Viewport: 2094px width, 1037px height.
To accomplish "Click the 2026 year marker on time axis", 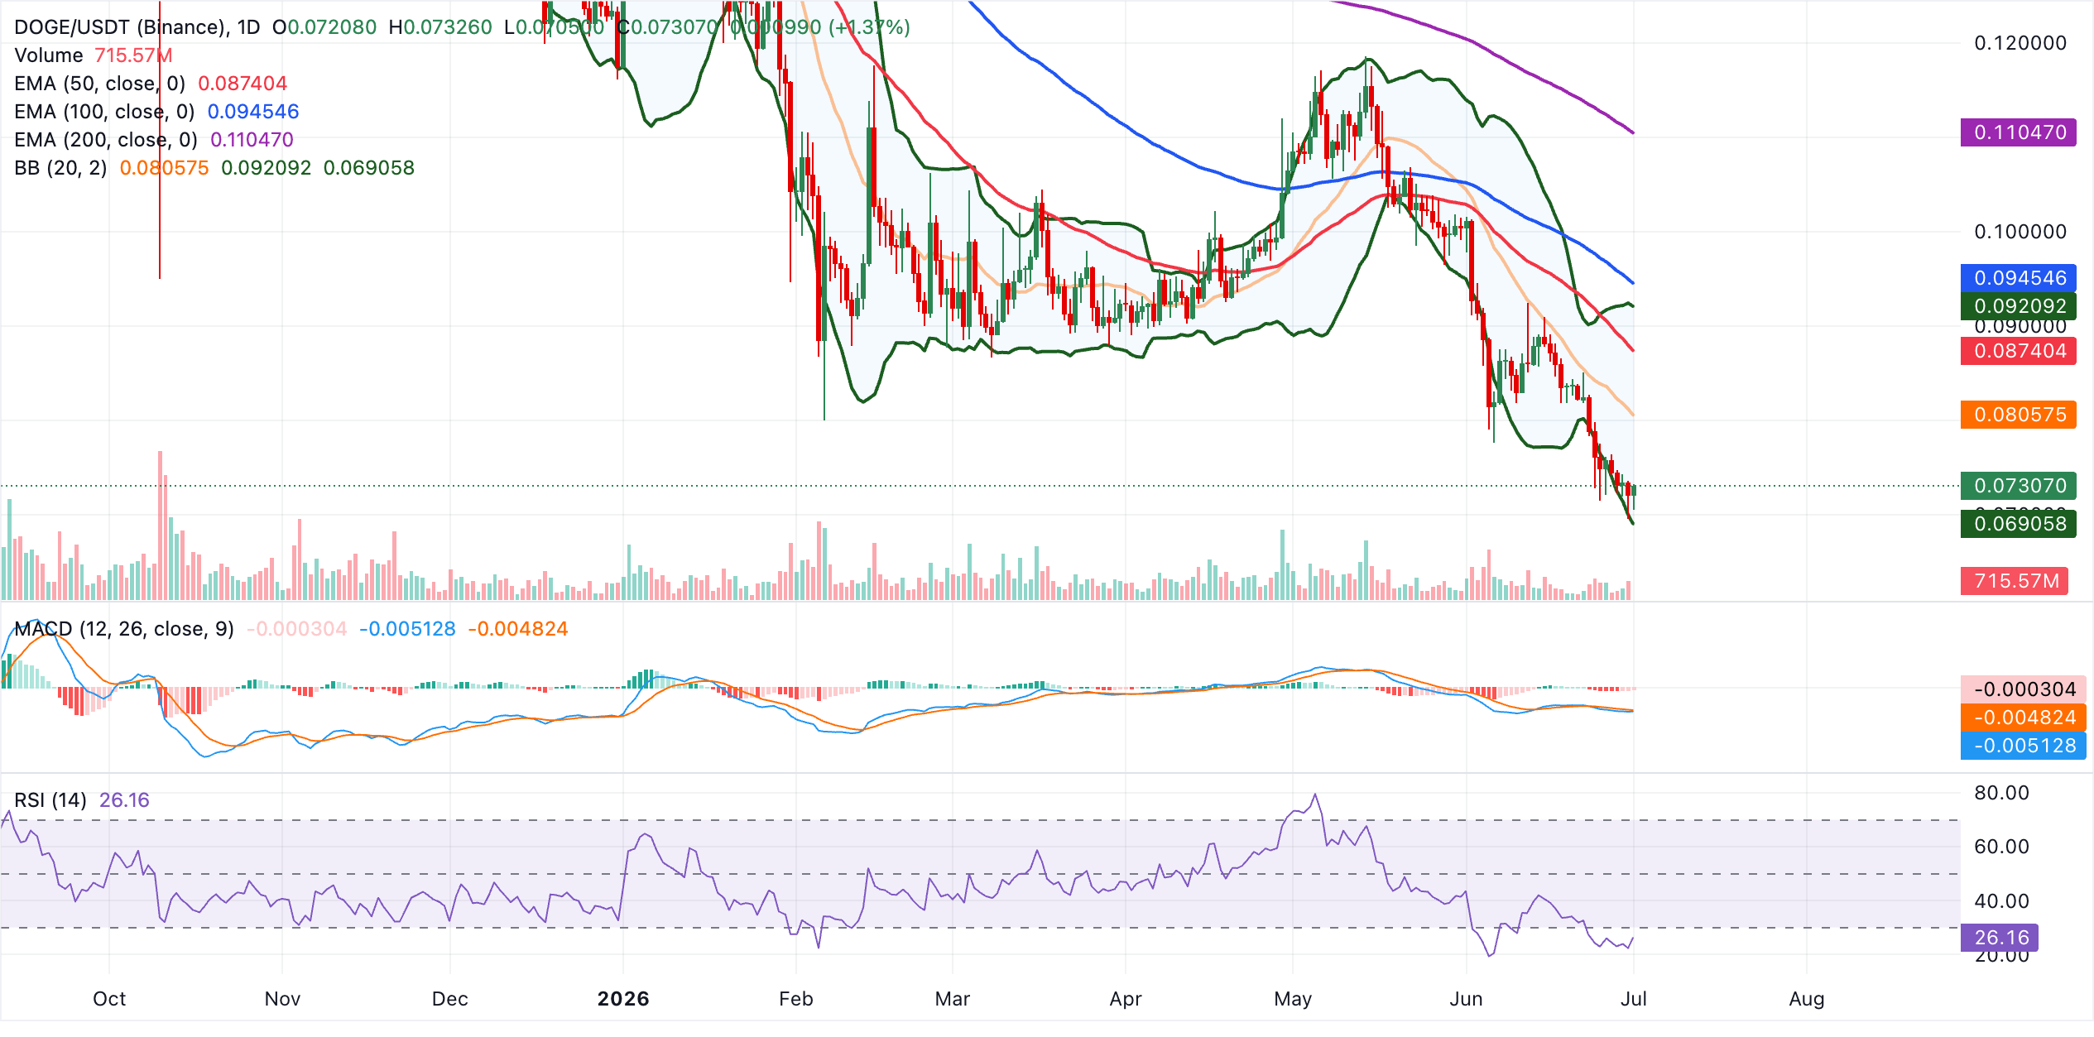I will 623,999.
